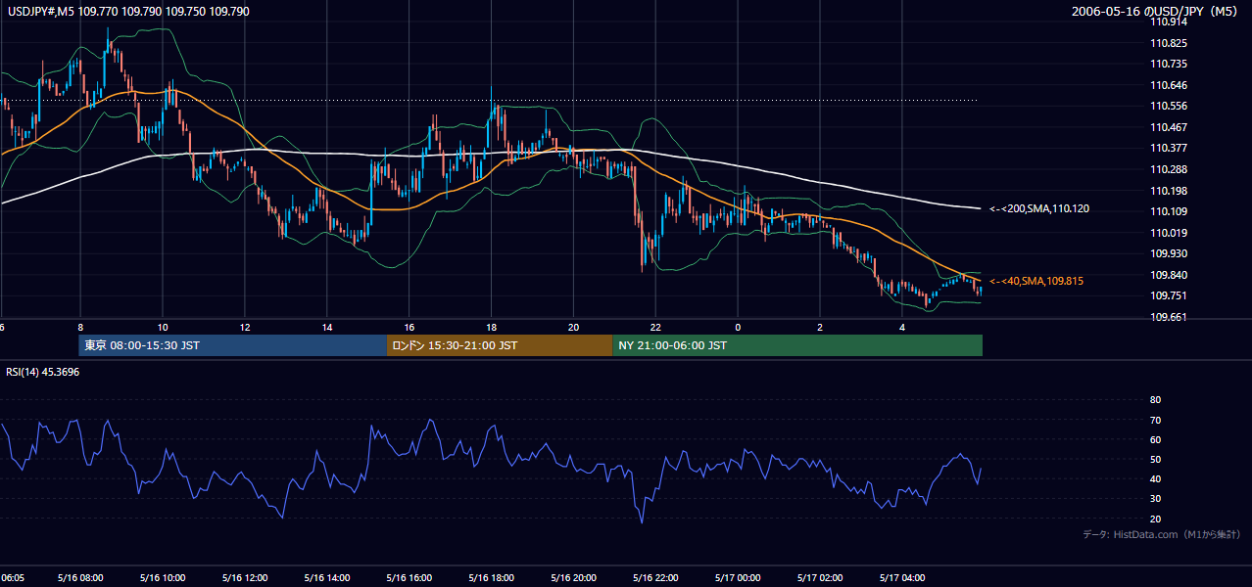The image size is (1252, 587).
Task: Click hour marker 8 above session bars
Action: (x=80, y=327)
